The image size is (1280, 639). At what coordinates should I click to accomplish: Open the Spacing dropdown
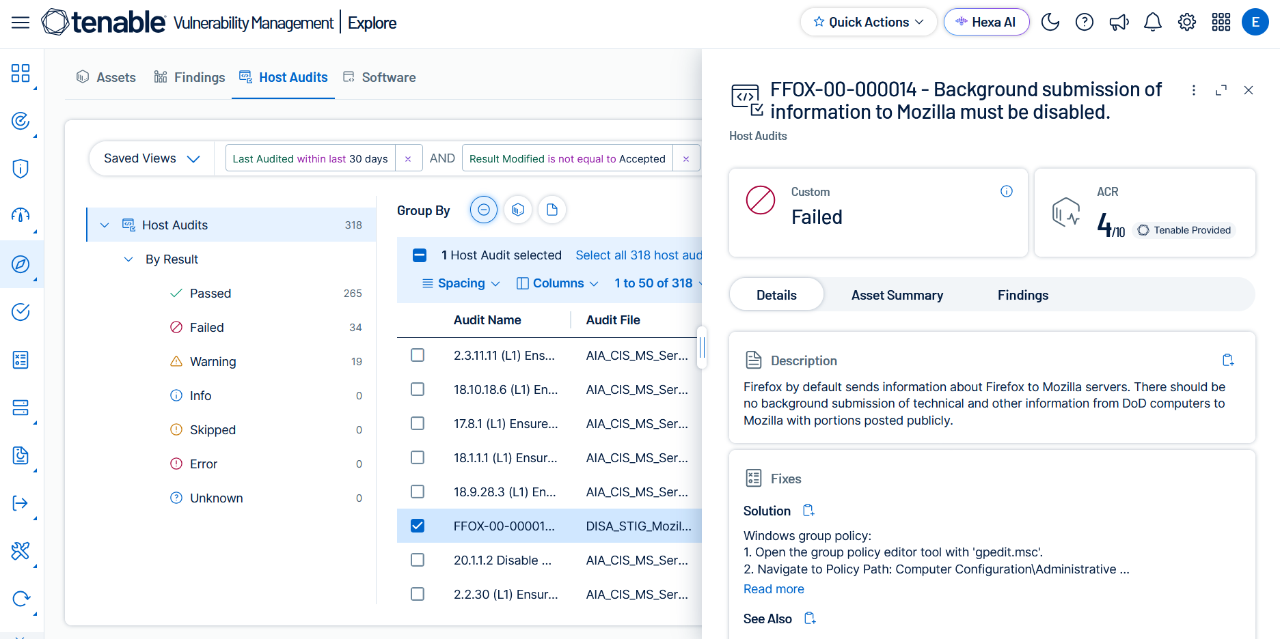click(x=461, y=283)
